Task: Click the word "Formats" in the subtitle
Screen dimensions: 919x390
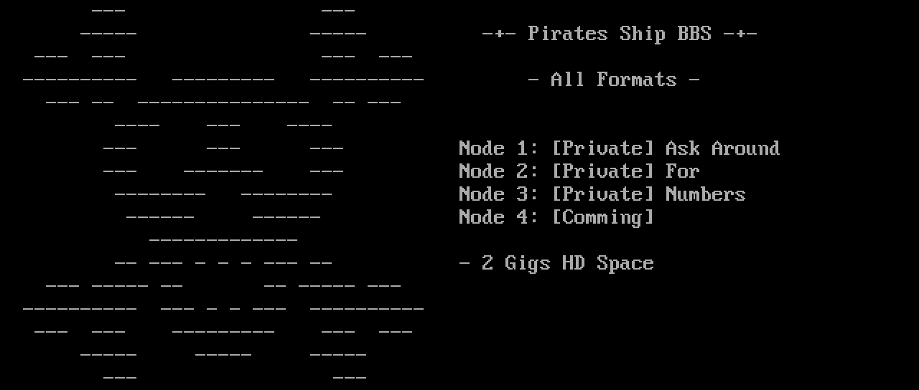Action: [x=636, y=80]
